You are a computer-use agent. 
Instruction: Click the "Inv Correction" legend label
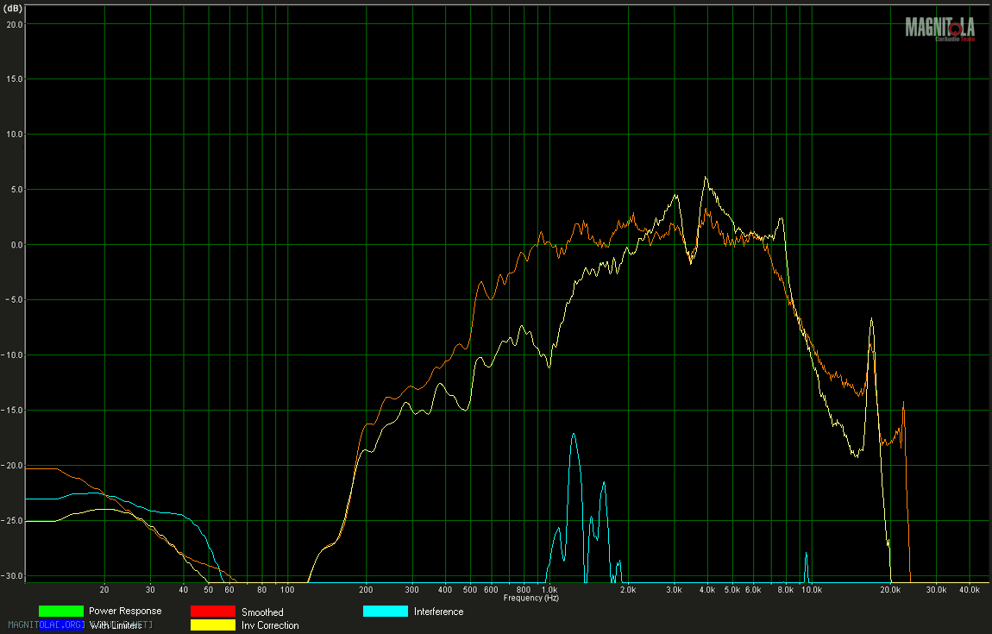point(270,625)
